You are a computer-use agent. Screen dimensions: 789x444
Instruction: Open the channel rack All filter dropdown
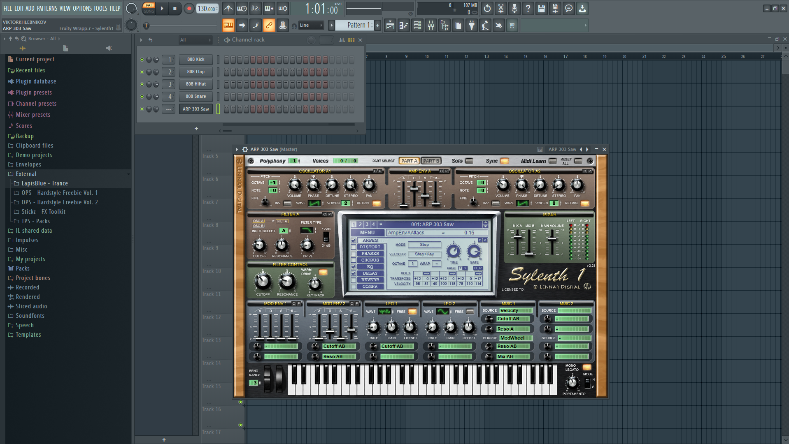coord(195,40)
